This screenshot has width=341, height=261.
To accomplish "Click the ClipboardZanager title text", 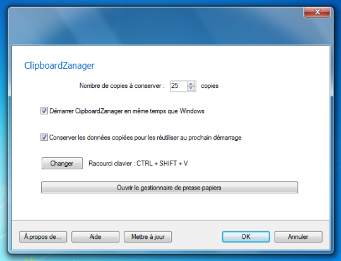I will click(x=59, y=66).
